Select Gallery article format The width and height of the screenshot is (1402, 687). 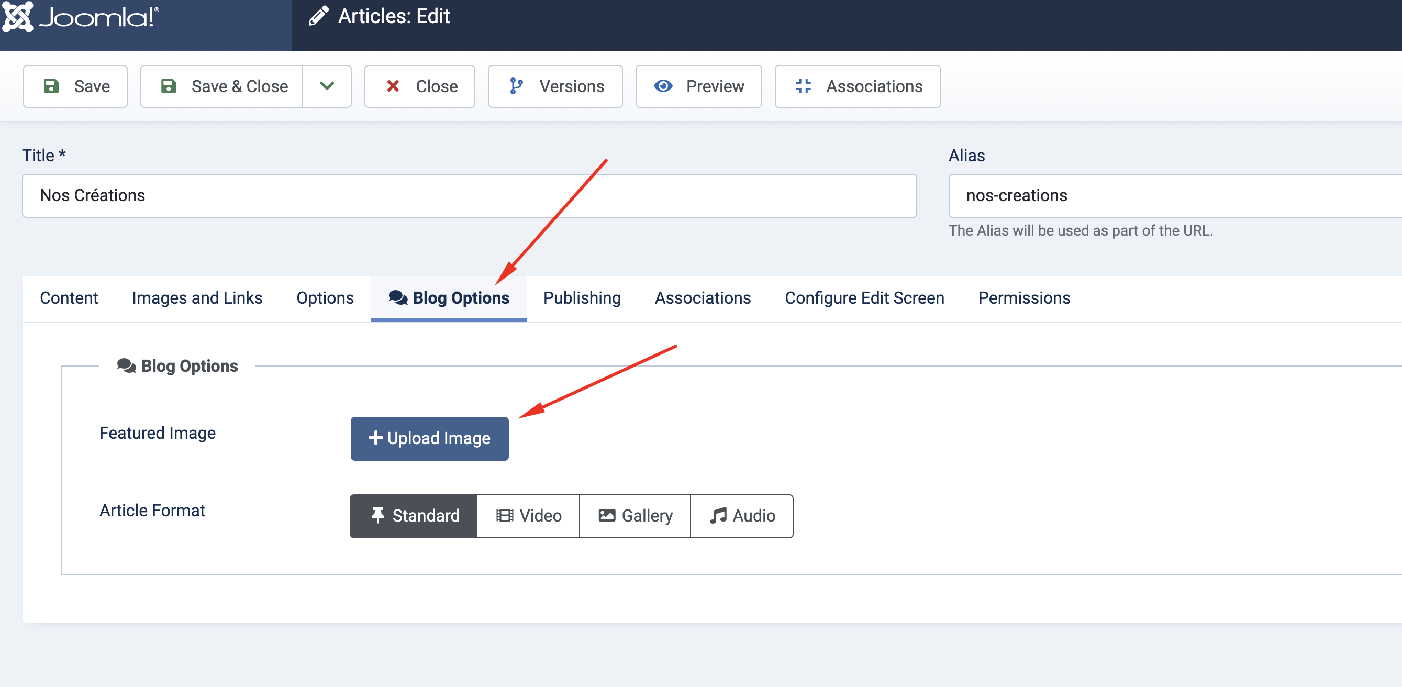click(635, 516)
